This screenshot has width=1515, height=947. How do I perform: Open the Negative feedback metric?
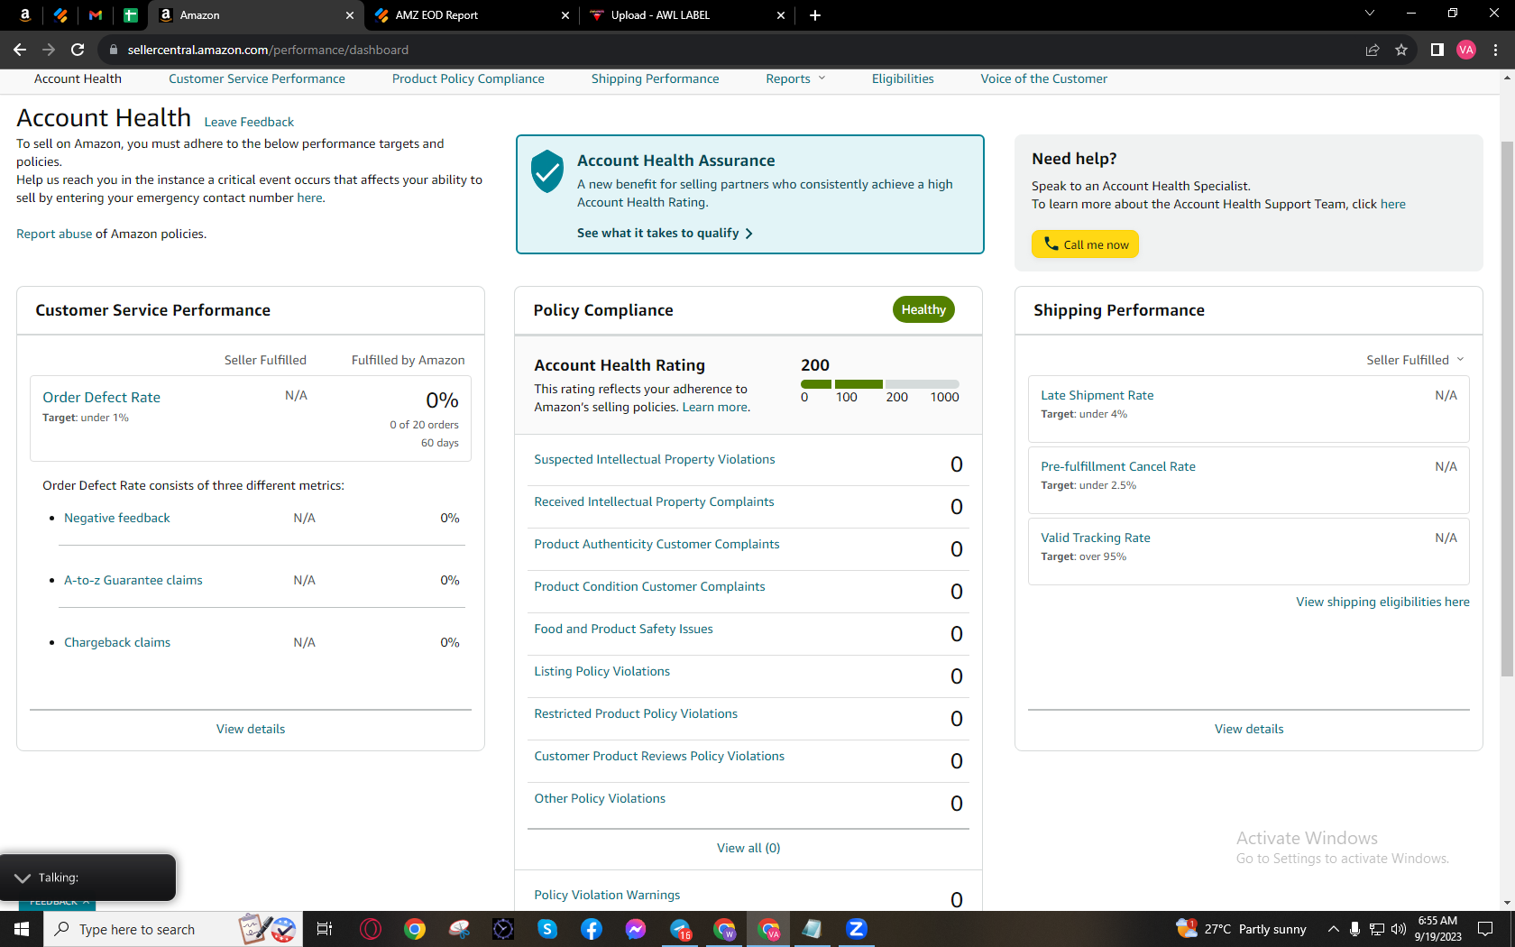tap(117, 519)
